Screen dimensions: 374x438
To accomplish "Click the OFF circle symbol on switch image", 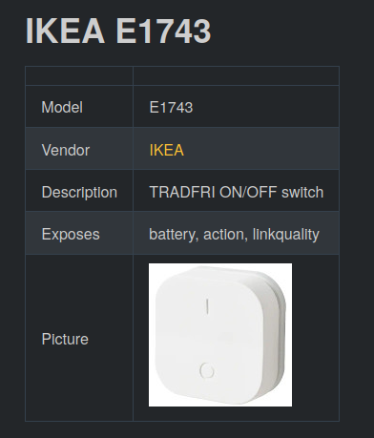I will click(x=207, y=370).
